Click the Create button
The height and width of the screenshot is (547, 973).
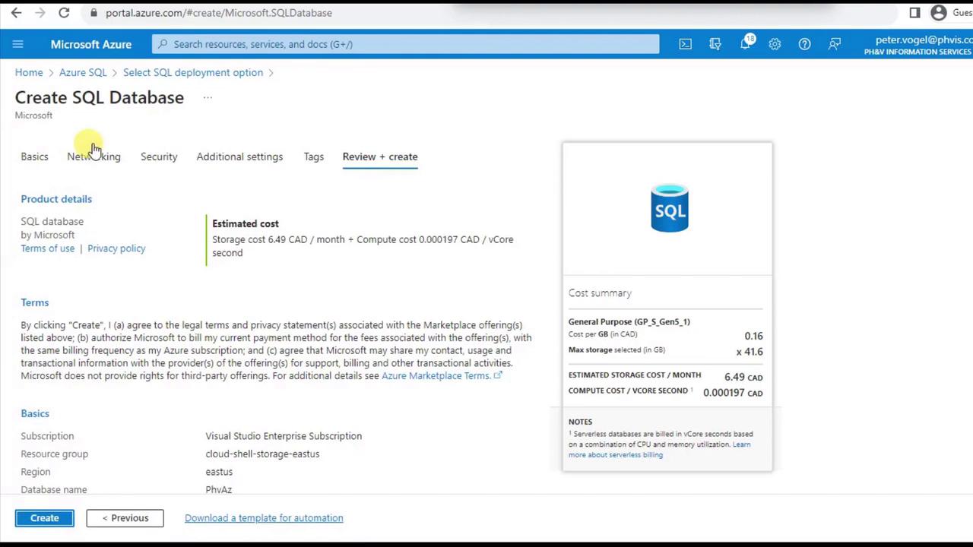pos(45,518)
